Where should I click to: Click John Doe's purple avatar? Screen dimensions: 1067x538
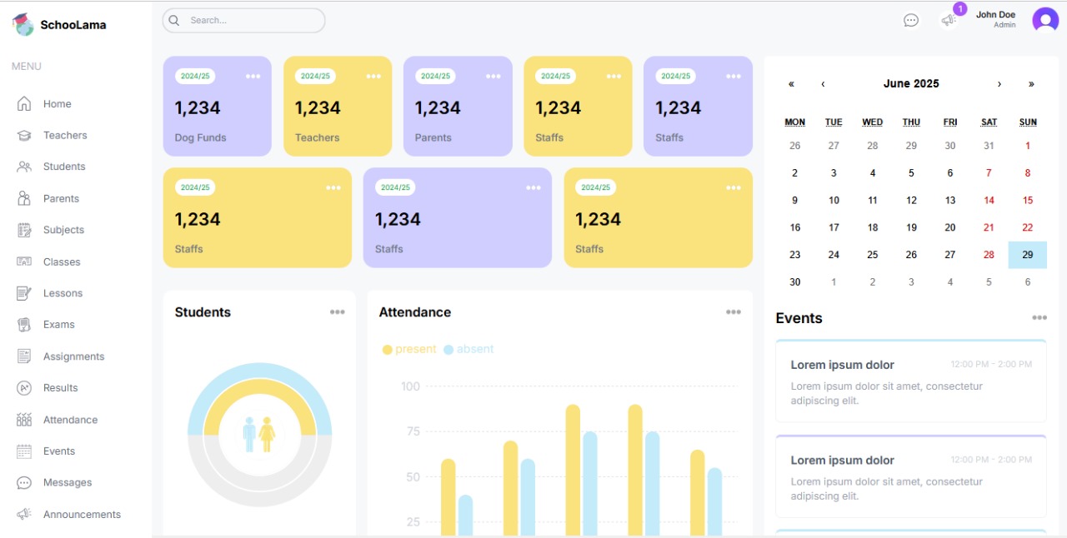pyautogui.click(x=1045, y=20)
